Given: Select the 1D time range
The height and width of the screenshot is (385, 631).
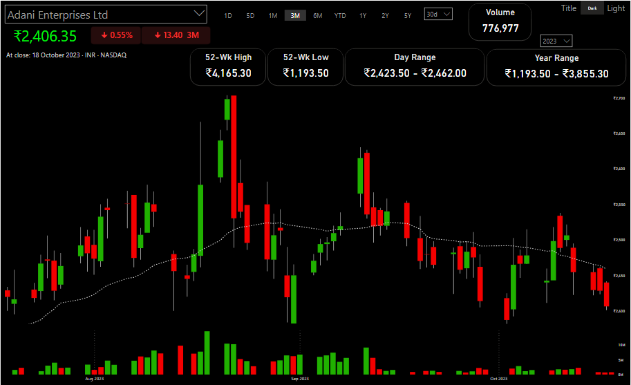Looking at the screenshot, I should [228, 15].
